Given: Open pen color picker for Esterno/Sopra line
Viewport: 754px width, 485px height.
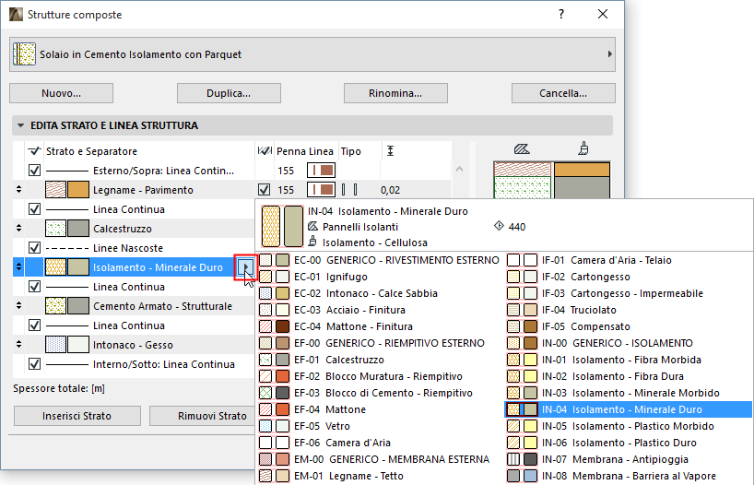Looking at the screenshot, I should tap(321, 171).
